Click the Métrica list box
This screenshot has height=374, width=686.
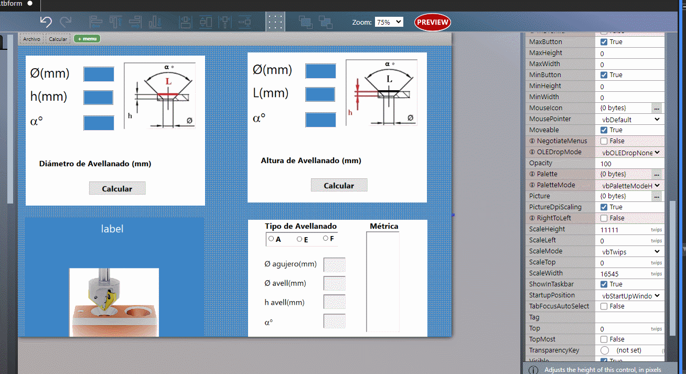click(383, 282)
